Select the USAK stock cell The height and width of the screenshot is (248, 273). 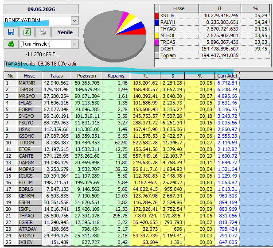(30, 129)
